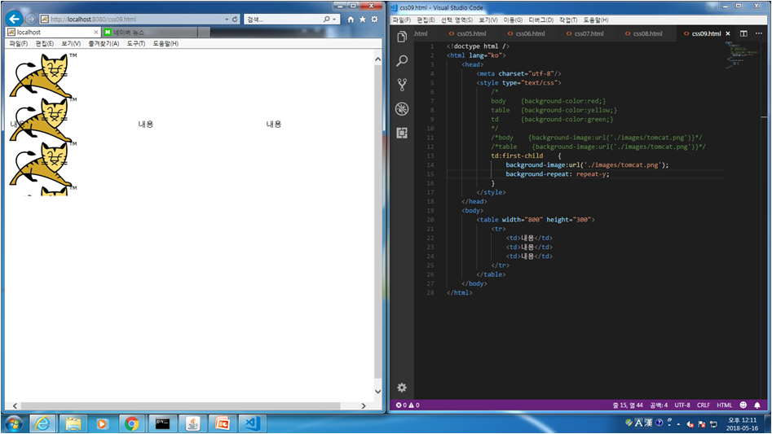The width and height of the screenshot is (772, 434).
Task: Open the notifications bell in status bar
Action: (757, 405)
